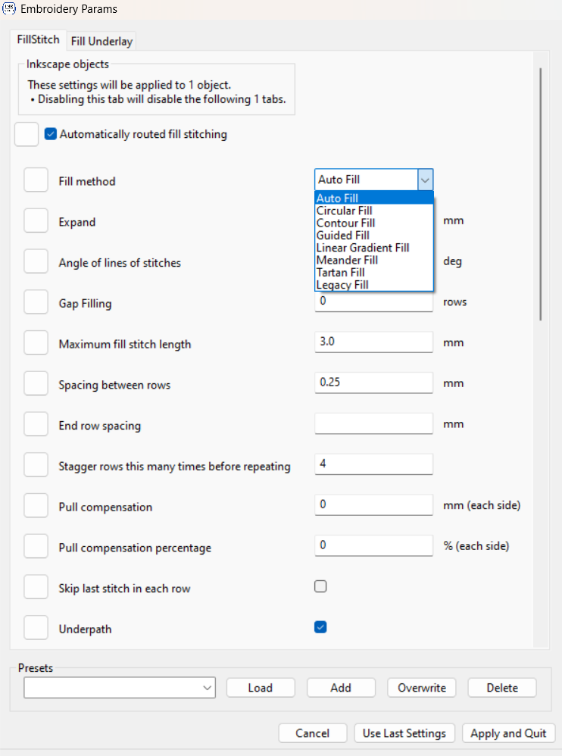
Task: Click the empty End row spacing field
Action: [374, 423]
